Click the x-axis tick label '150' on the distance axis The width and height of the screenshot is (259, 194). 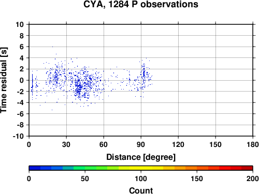pyautogui.click(x=215, y=144)
